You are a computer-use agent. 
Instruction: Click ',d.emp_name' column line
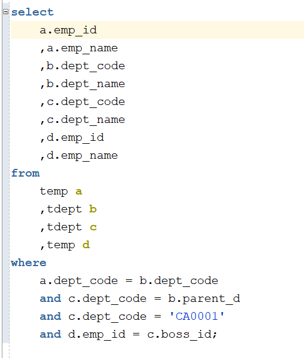click(79, 156)
